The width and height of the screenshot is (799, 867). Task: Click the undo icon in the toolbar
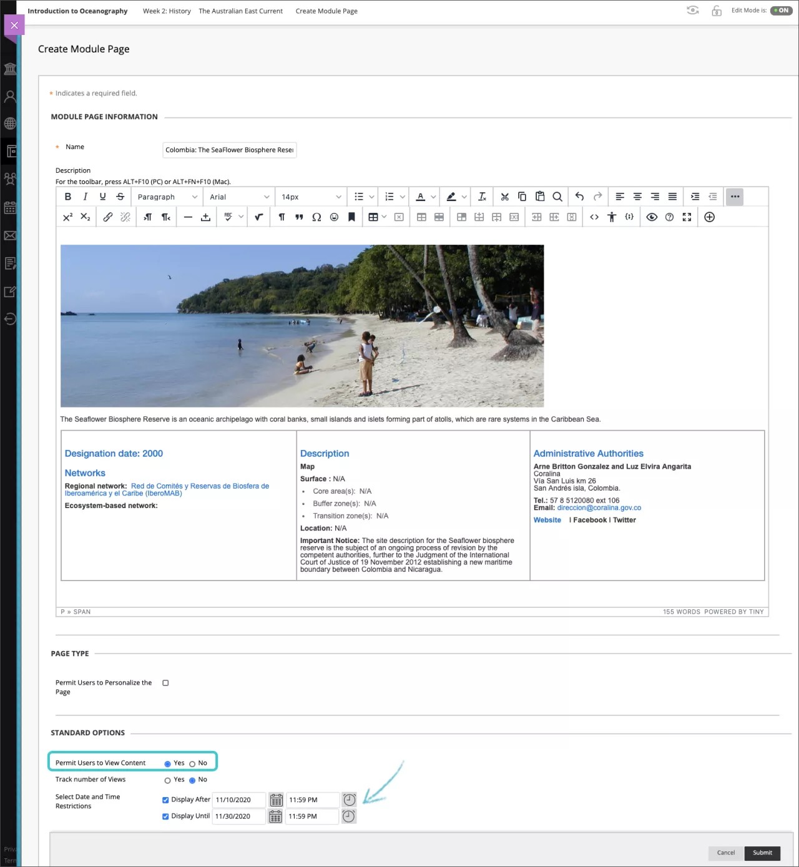click(578, 197)
